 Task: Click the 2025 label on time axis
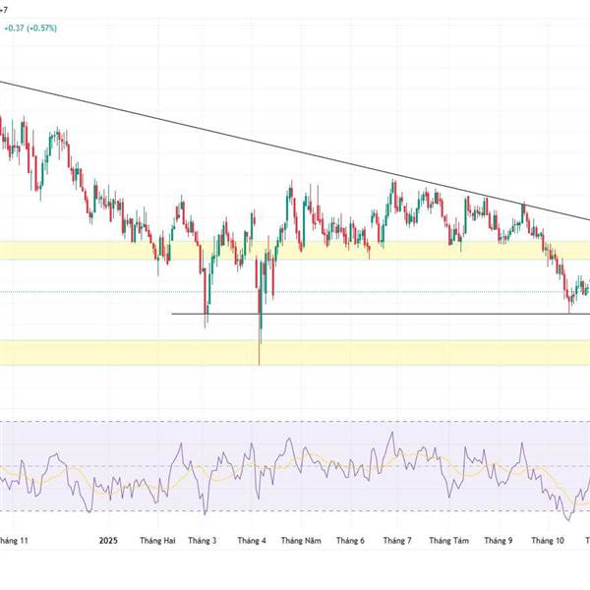108,541
